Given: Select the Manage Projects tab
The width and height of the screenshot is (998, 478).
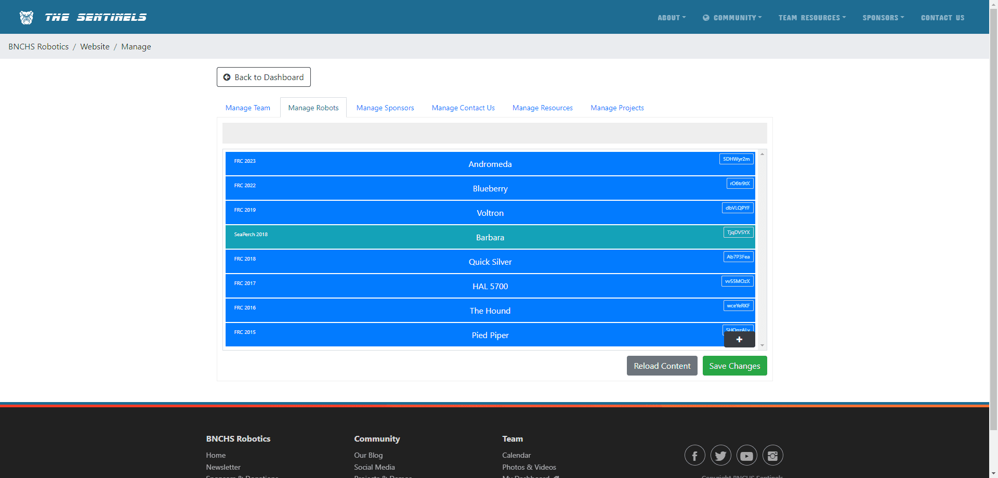Looking at the screenshot, I should point(617,107).
